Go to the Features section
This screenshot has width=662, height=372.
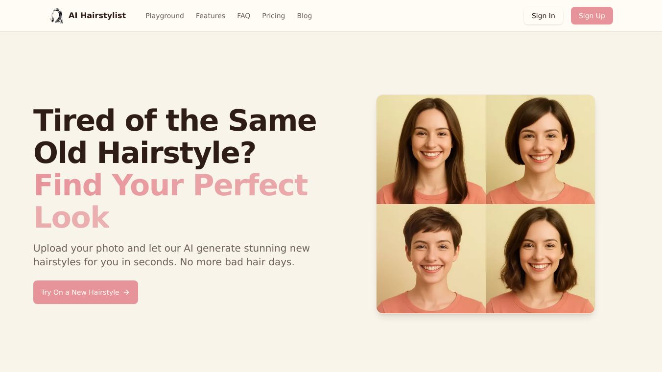[211, 16]
